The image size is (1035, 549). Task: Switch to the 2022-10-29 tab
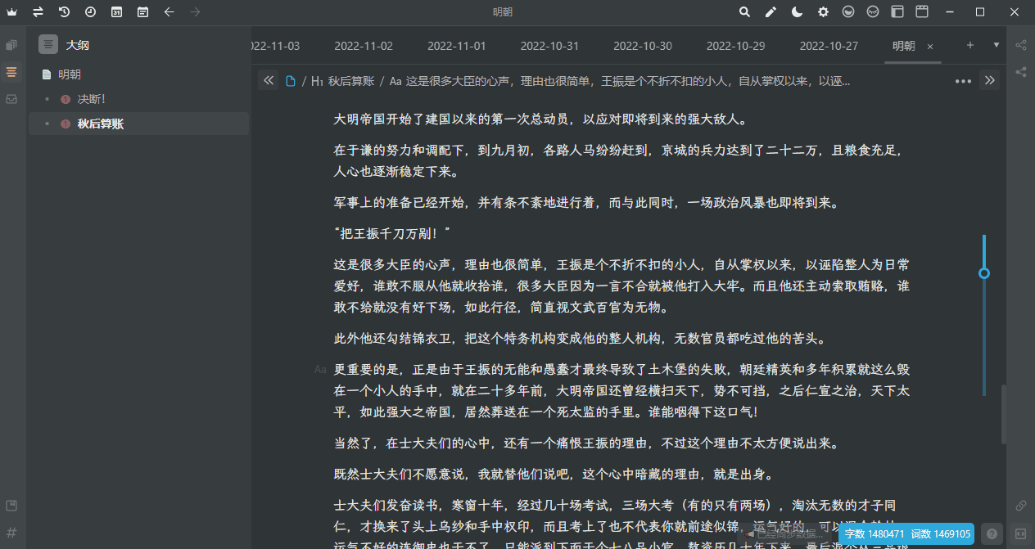[736, 46]
